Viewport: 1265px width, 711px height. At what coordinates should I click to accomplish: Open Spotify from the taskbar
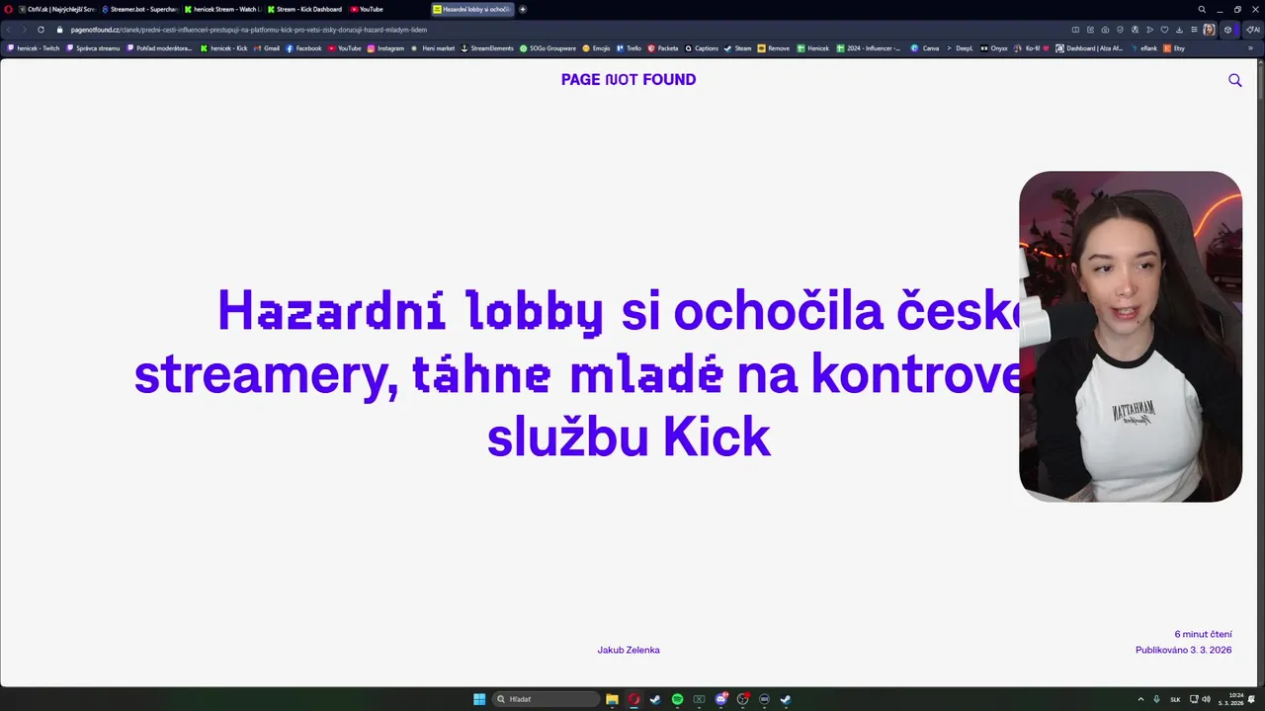pyautogui.click(x=677, y=699)
